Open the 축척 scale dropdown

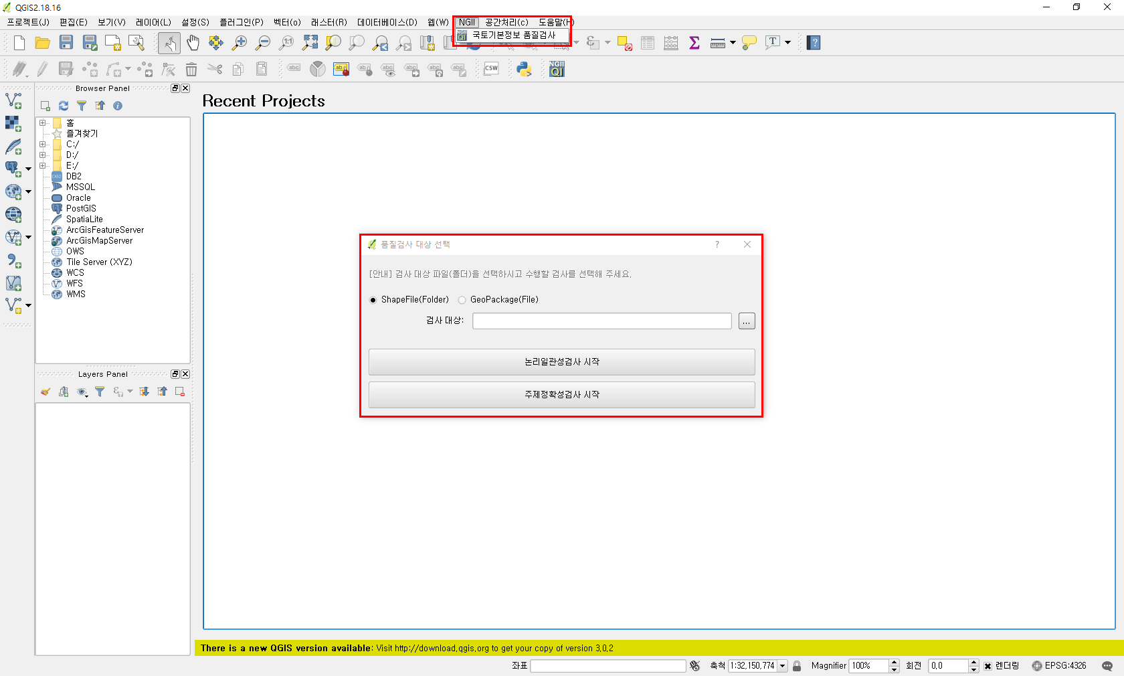[x=782, y=666]
